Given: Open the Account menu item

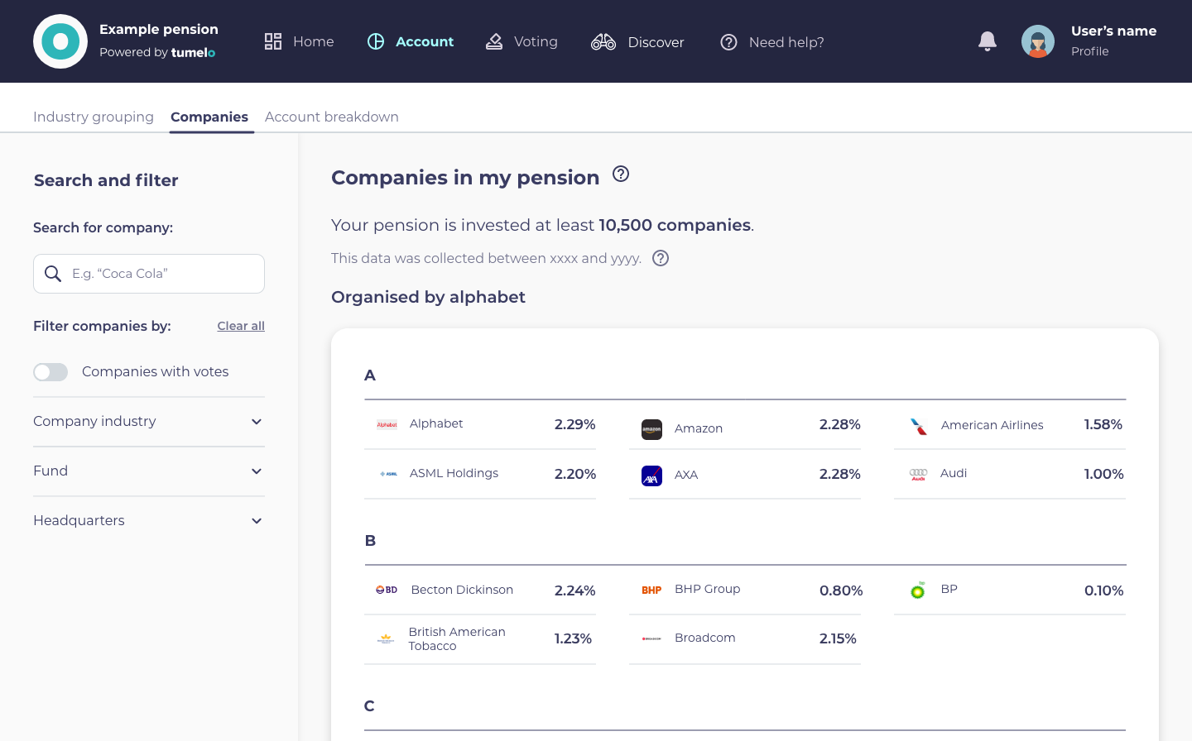Looking at the screenshot, I should (x=411, y=41).
